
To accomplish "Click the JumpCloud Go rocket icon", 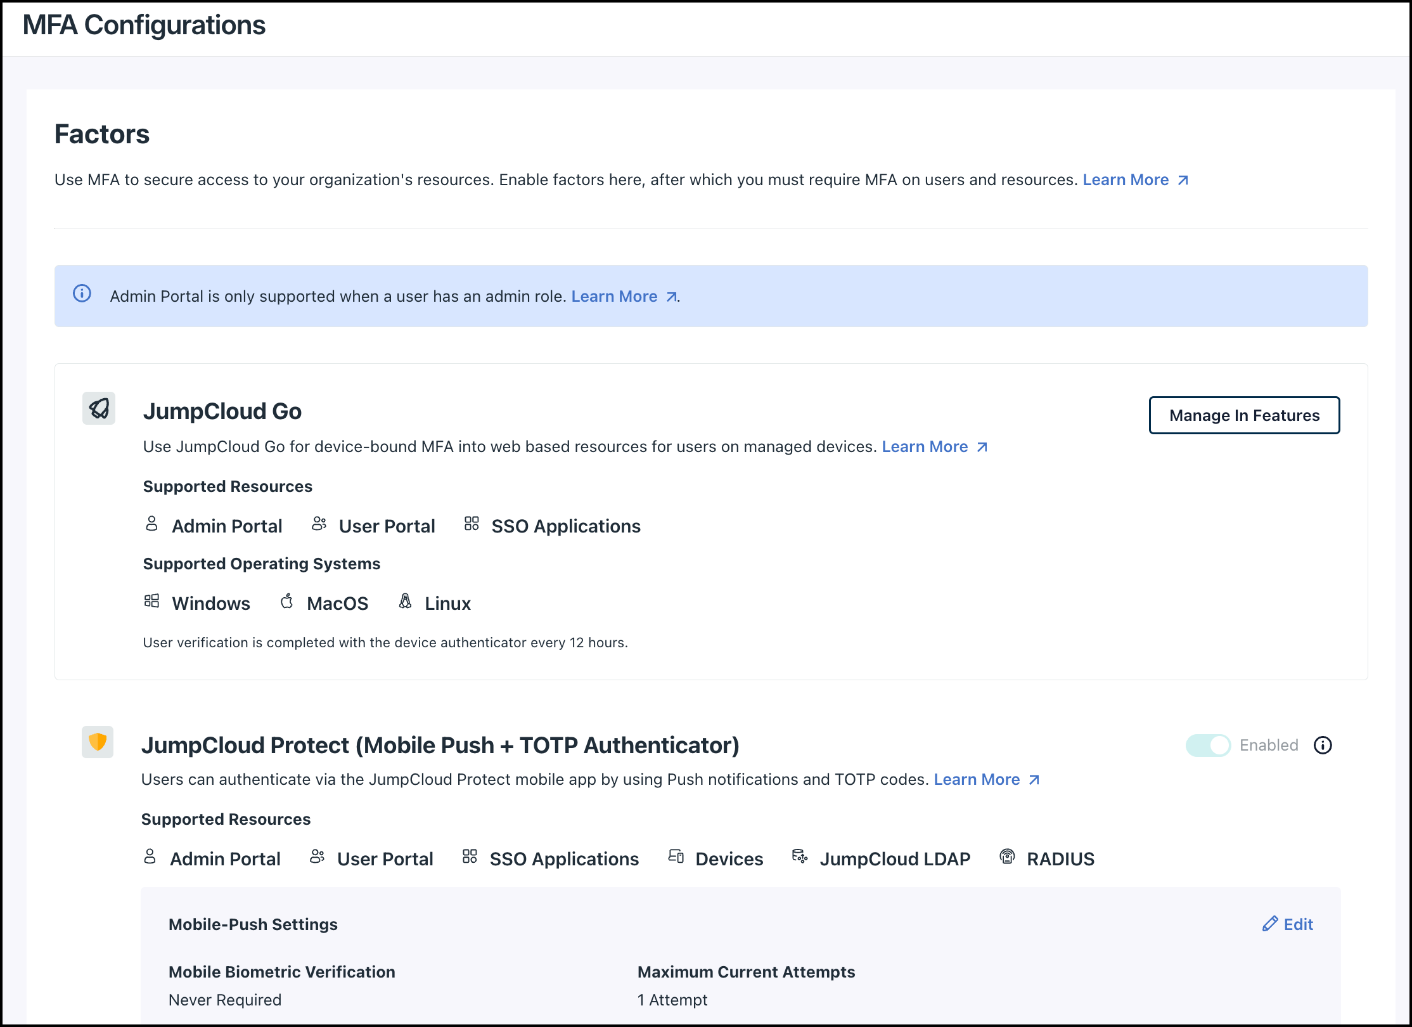I will point(99,408).
